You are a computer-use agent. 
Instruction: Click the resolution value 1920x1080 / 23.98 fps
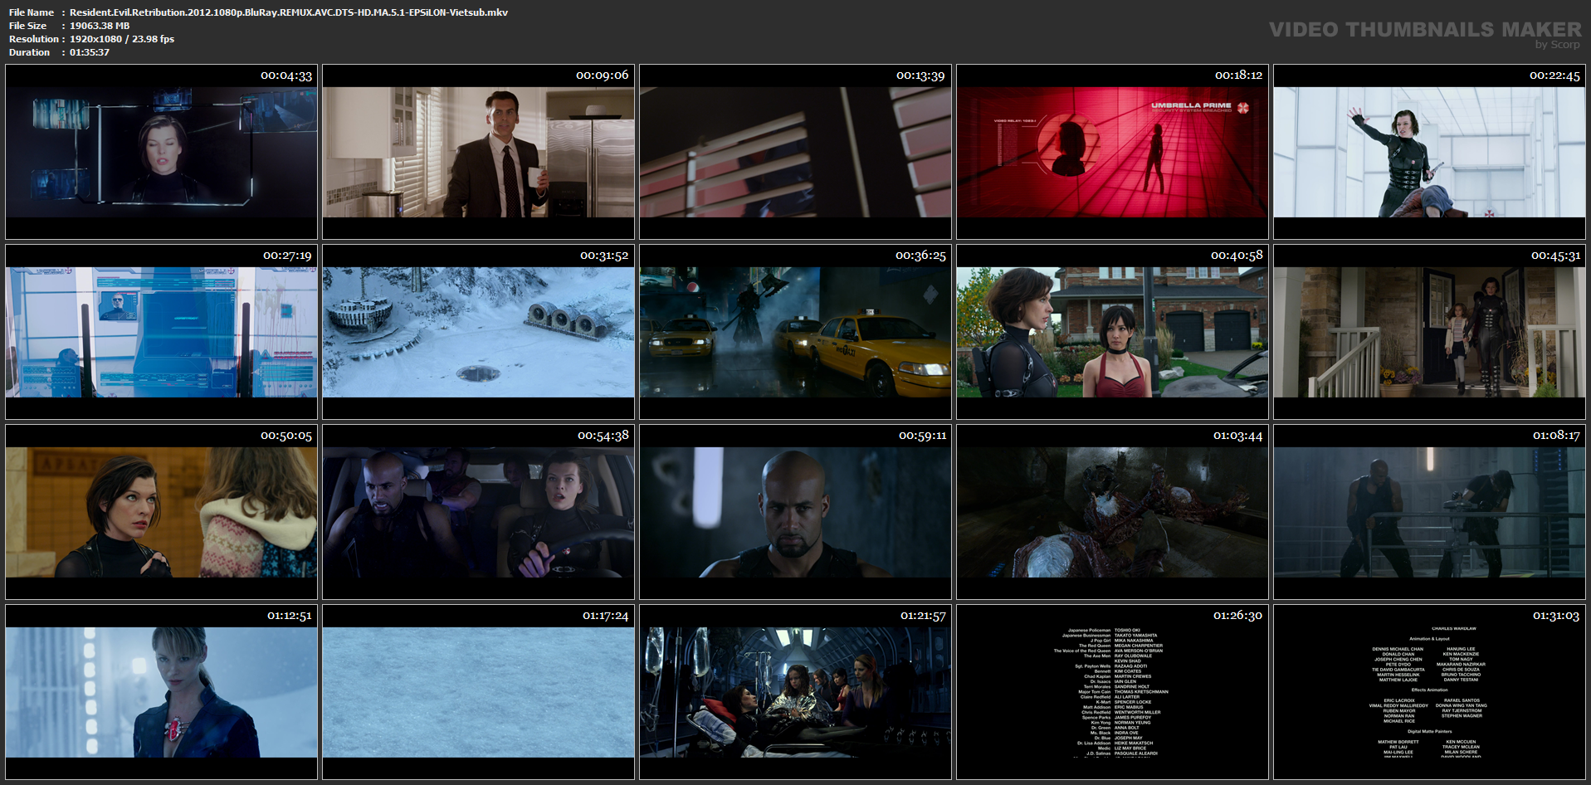pyautogui.click(x=122, y=39)
